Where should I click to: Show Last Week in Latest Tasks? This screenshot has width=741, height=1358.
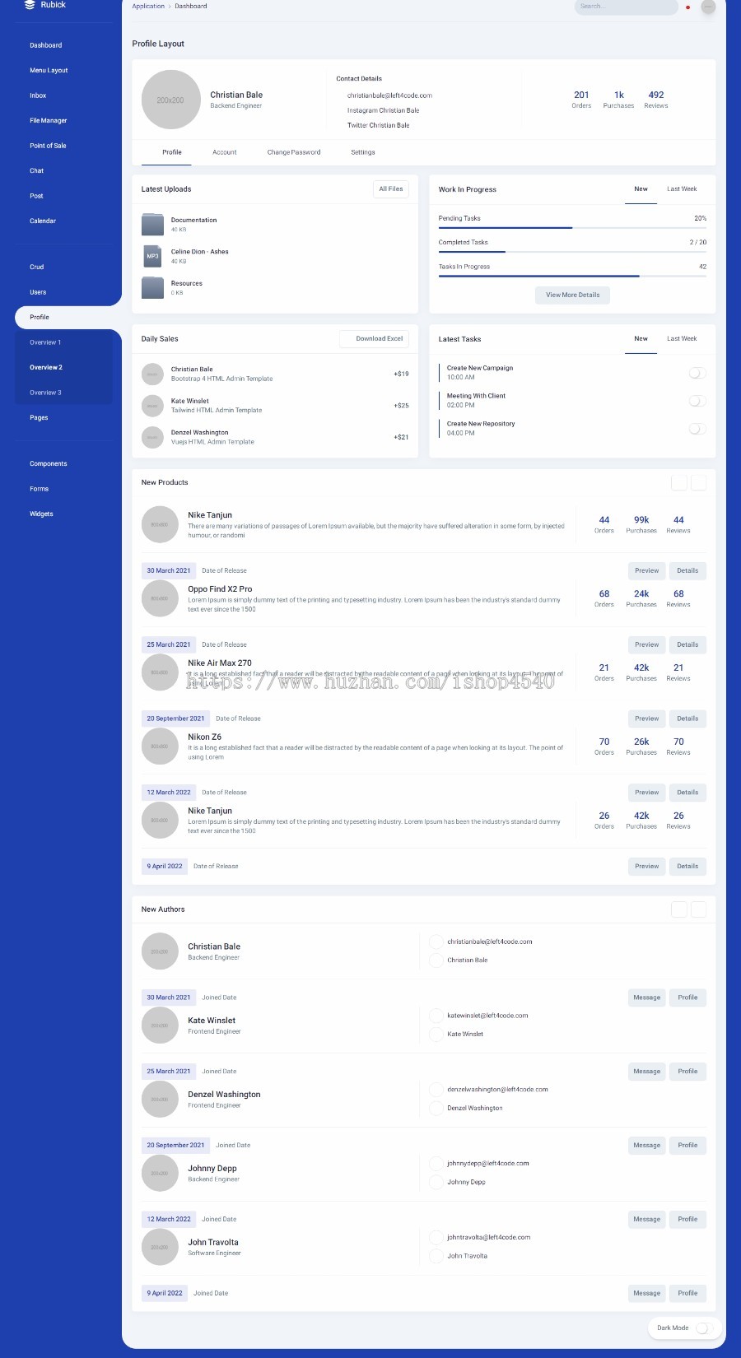pyautogui.click(x=682, y=339)
